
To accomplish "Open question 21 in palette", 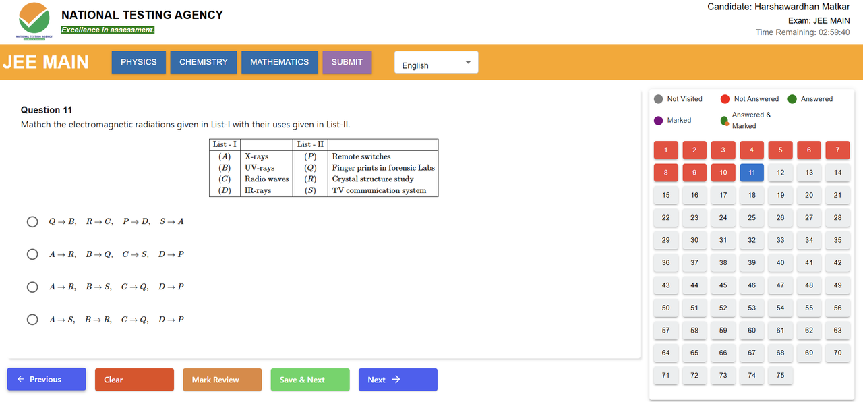I will pyautogui.click(x=838, y=195).
